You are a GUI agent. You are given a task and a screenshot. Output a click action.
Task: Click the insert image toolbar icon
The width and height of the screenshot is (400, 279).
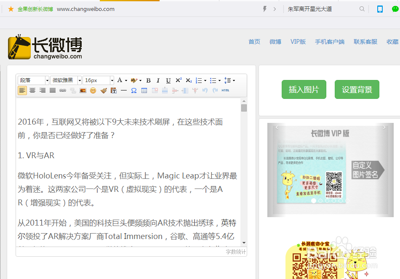pyautogui.click(x=83, y=90)
